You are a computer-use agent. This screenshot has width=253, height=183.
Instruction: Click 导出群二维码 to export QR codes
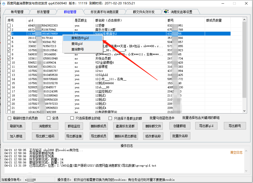point(45,136)
